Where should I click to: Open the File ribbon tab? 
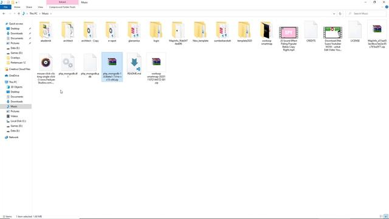[5, 7]
